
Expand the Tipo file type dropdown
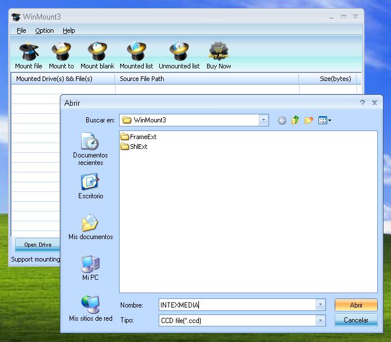(320, 320)
